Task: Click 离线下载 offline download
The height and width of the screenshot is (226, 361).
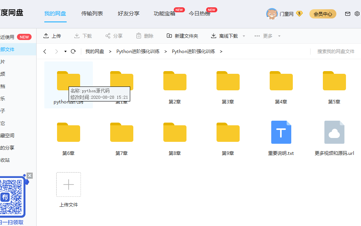Action: [225, 36]
